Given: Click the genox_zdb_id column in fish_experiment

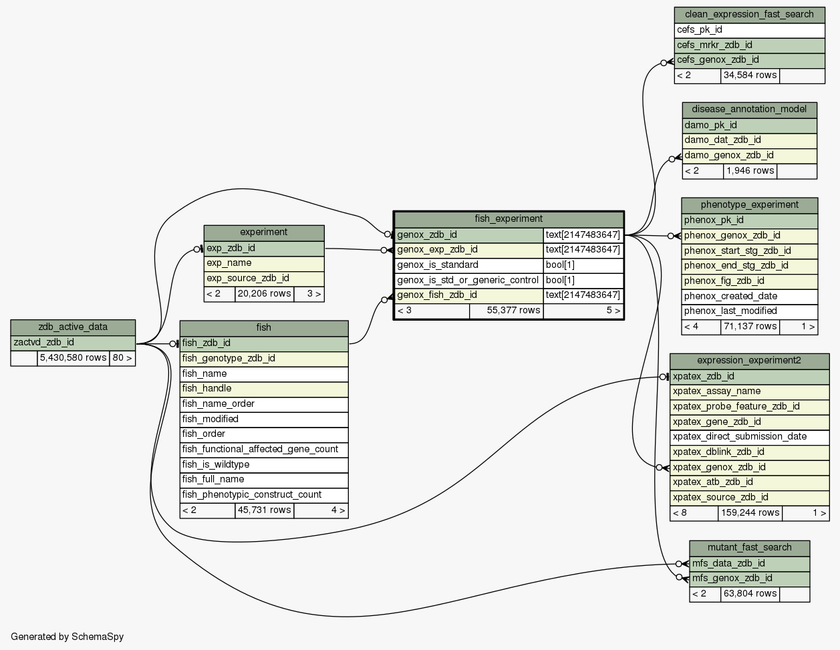Looking at the screenshot, I should click(x=468, y=234).
